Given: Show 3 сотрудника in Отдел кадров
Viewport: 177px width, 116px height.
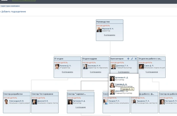Looking at the screenshot, I should click(95, 72).
